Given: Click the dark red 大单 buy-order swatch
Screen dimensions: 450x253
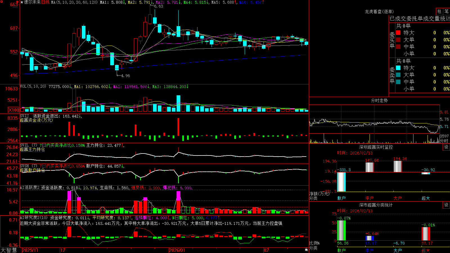Looking at the screenshot, I should [x=398, y=40].
